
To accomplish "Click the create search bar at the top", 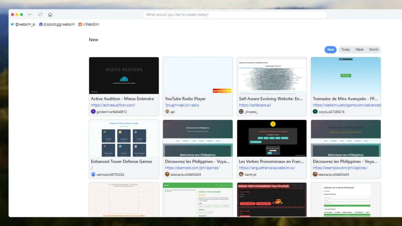I will click(234, 14).
